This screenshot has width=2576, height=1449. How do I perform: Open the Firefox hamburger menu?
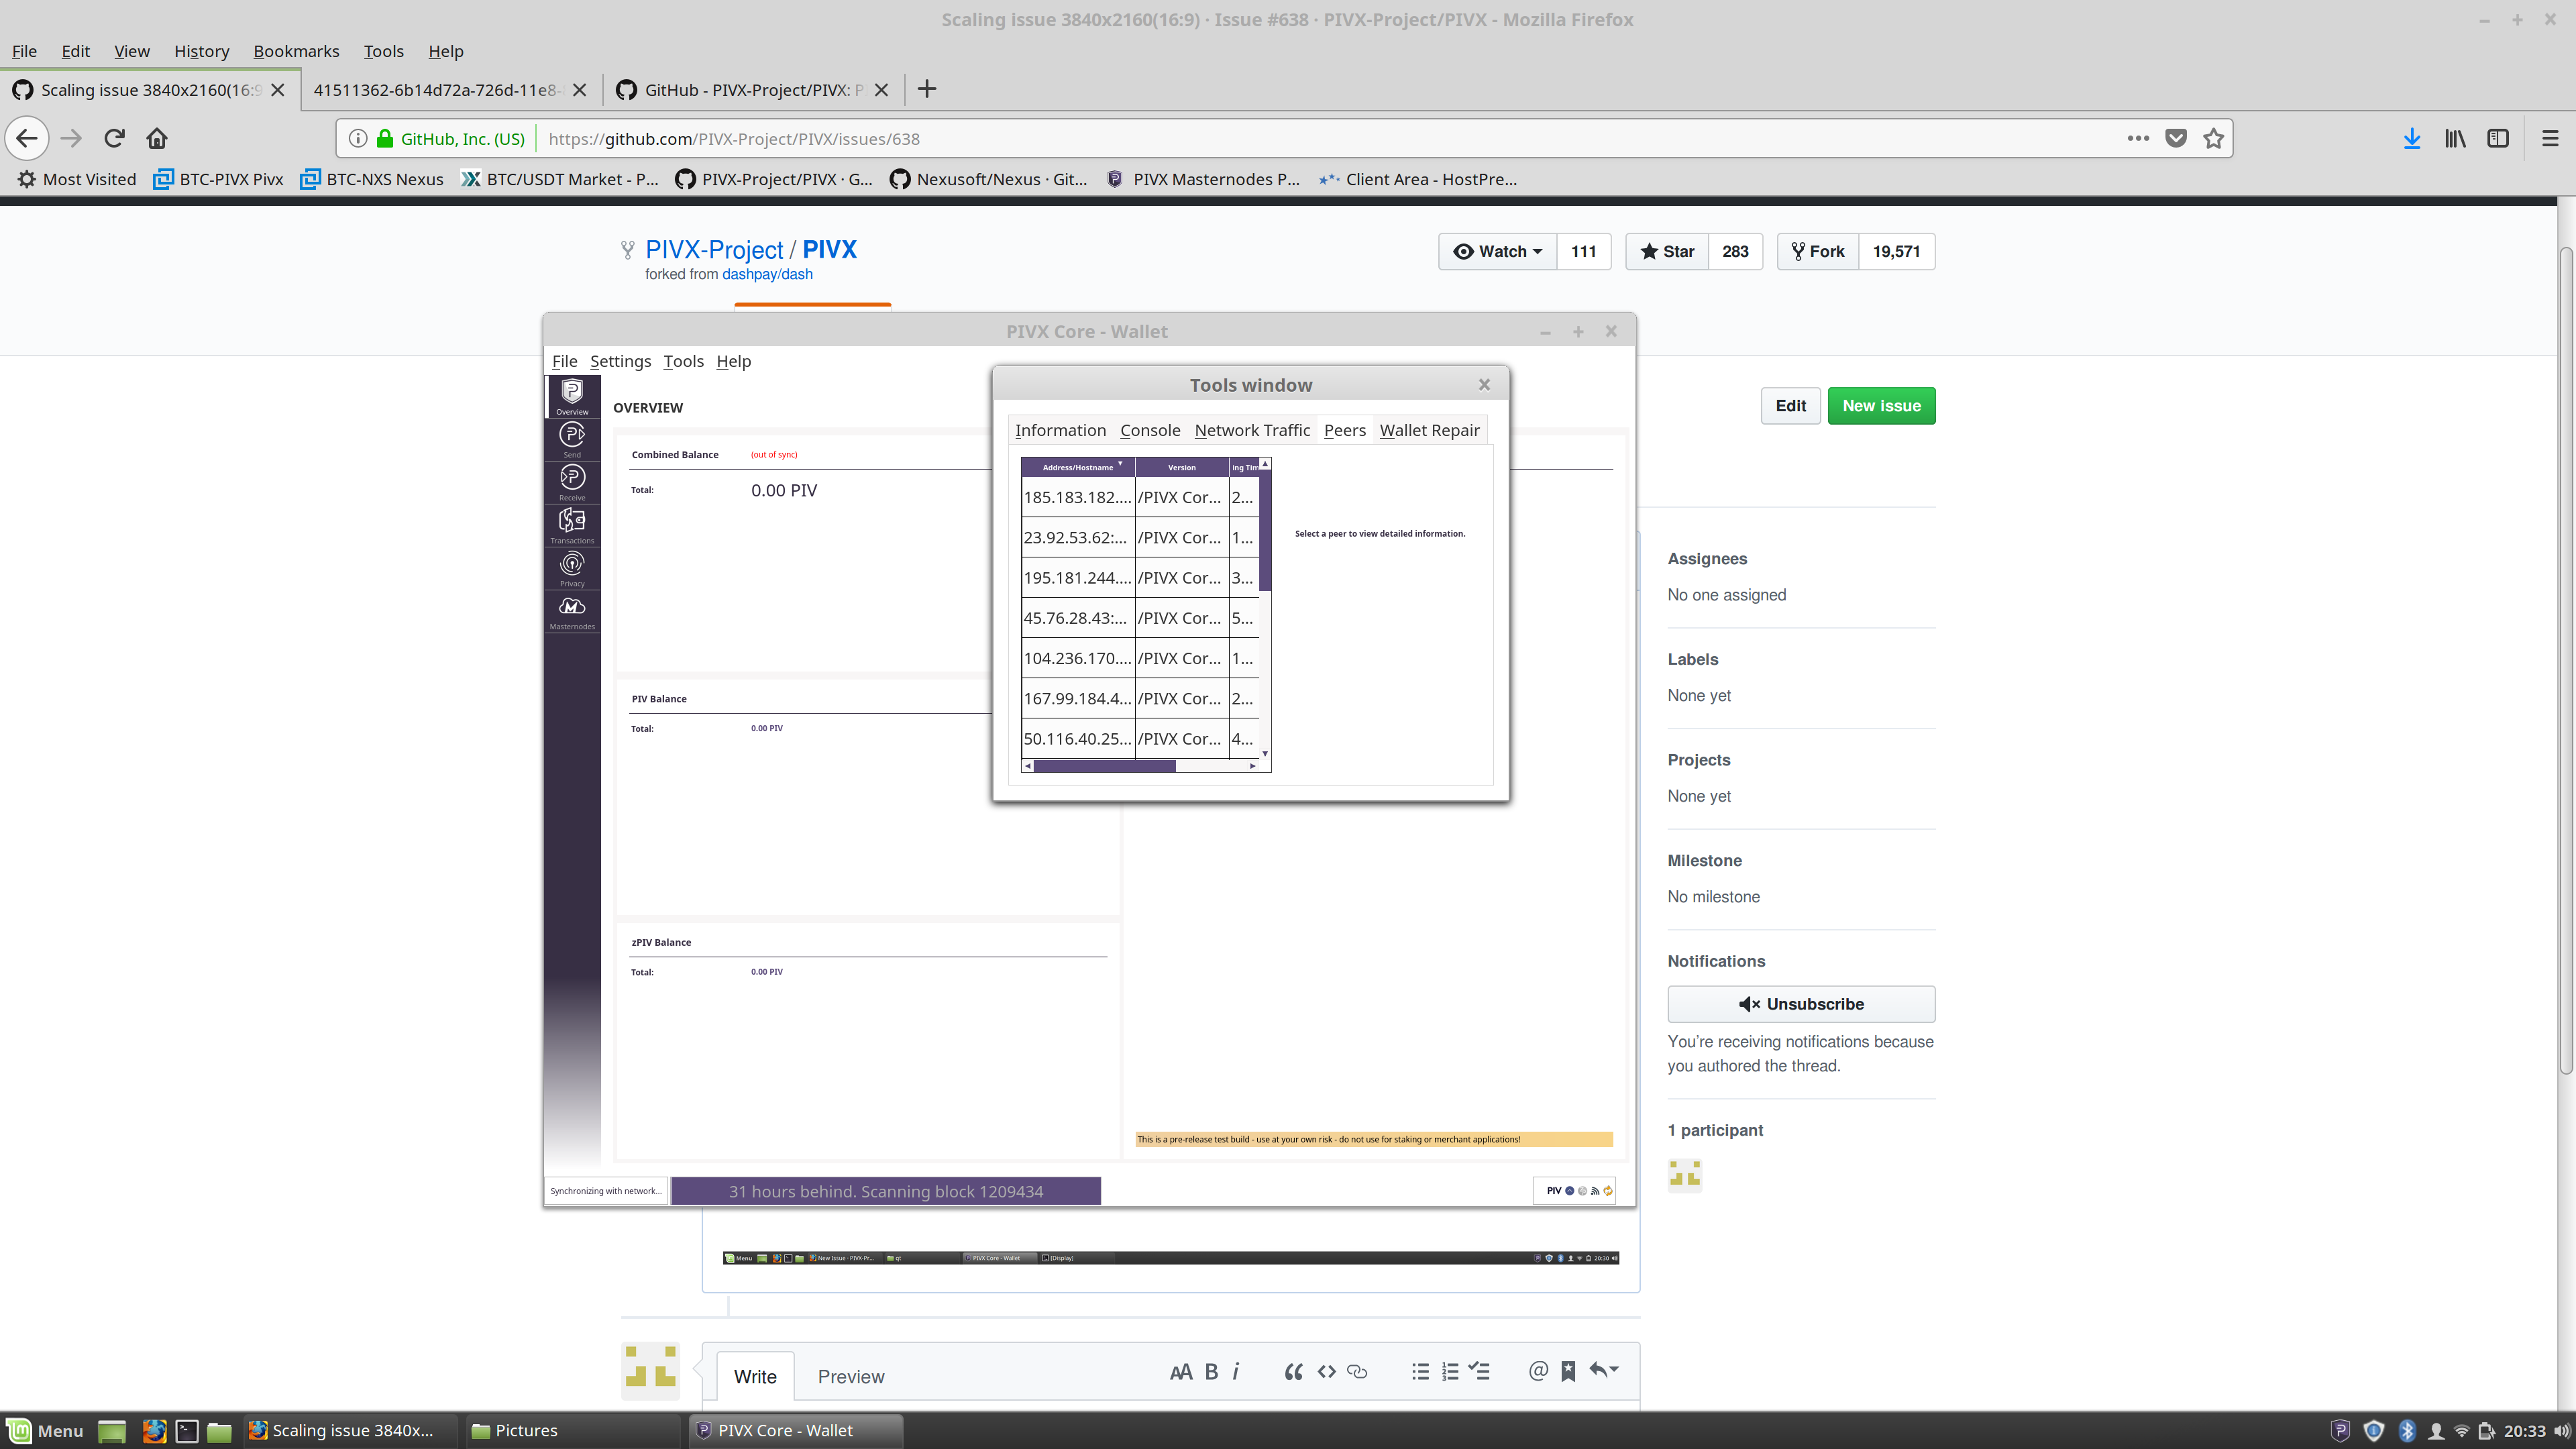pos(2550,138)
